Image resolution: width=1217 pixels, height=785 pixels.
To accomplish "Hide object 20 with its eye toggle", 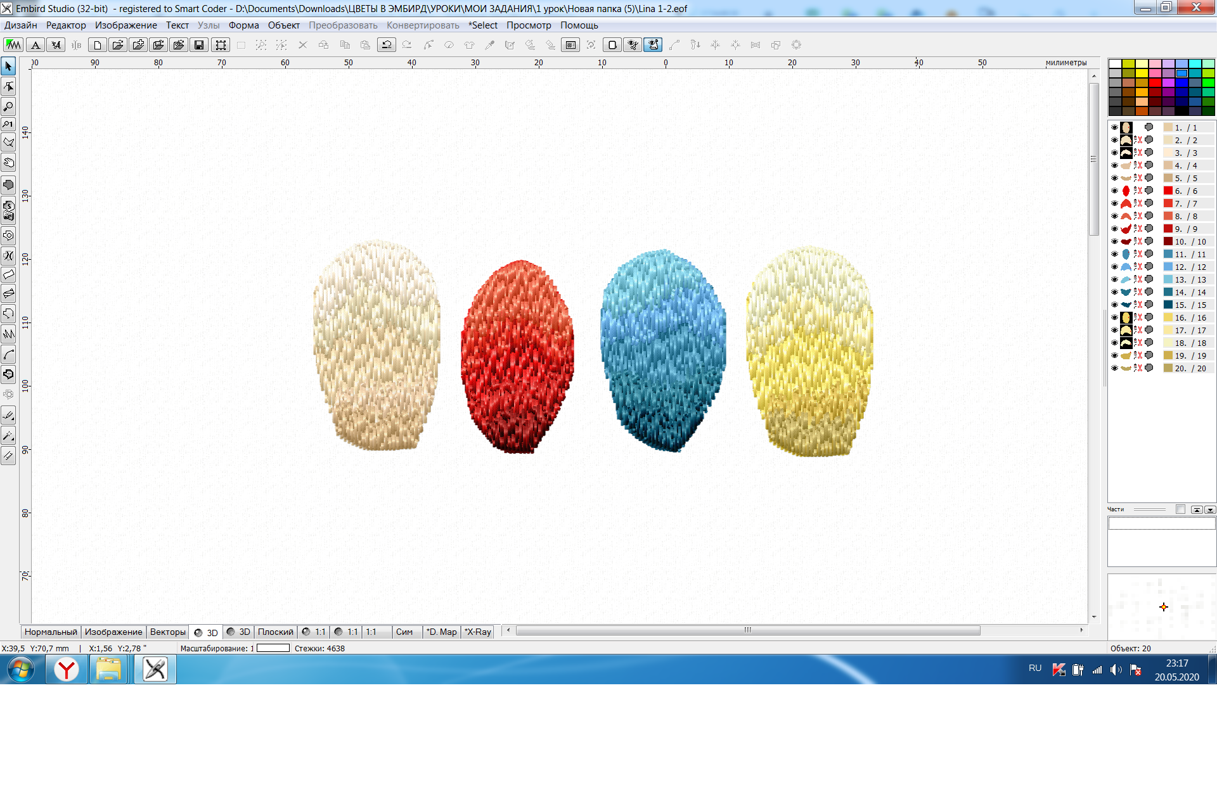I will [1114, 368].
